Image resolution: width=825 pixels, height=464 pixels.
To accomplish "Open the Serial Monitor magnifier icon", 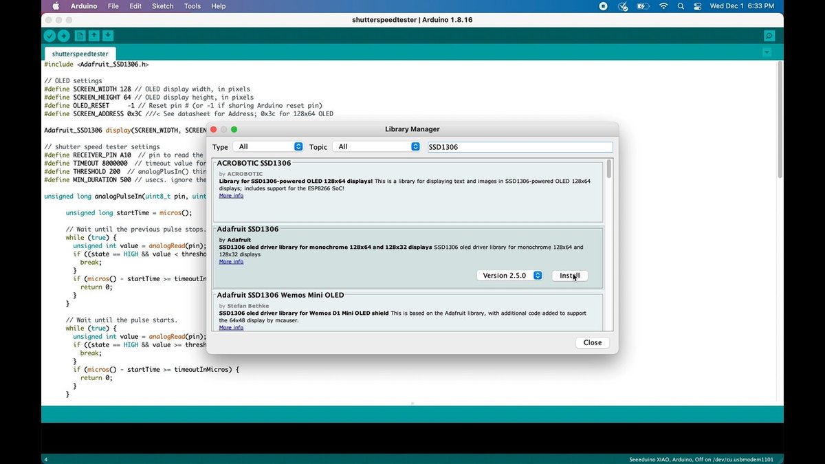I will pos(769,36).
